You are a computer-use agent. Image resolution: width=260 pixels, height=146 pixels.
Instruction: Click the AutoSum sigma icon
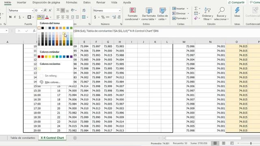point(196,9)
